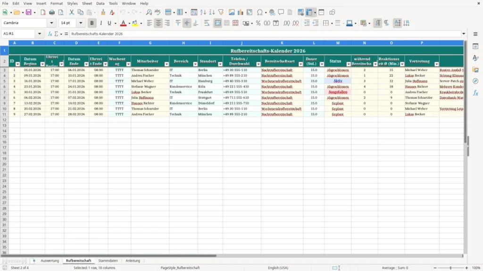Toggle Align Left
Screen dimensions: 483x271
point(150,23)
